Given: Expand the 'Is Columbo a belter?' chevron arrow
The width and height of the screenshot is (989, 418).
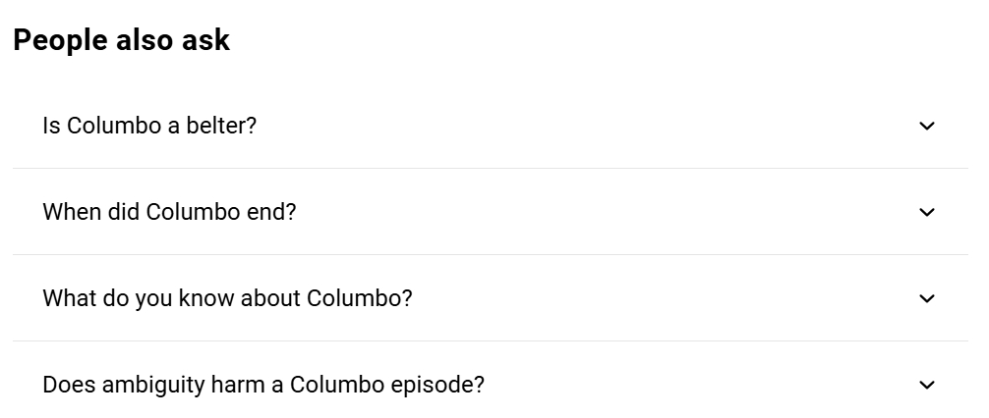Looking at the screenshot, I should (x=926, y=126).
